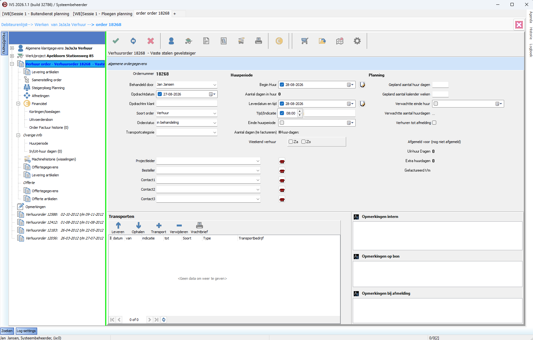Increase the Tijd/Indicatie time with up stepper
533x340 pixels.
(x=299, y=111)
